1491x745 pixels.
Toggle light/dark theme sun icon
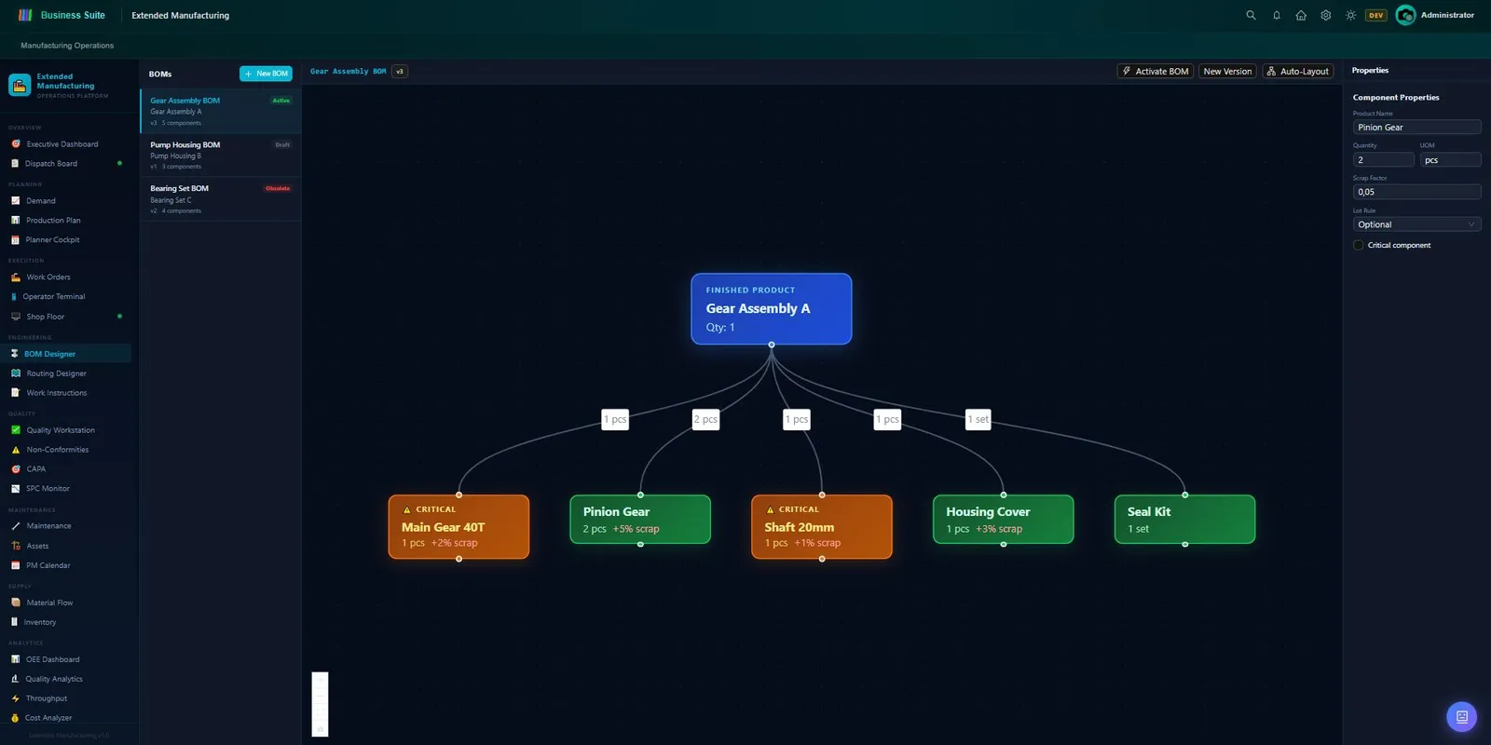[x=1350, y=15]
